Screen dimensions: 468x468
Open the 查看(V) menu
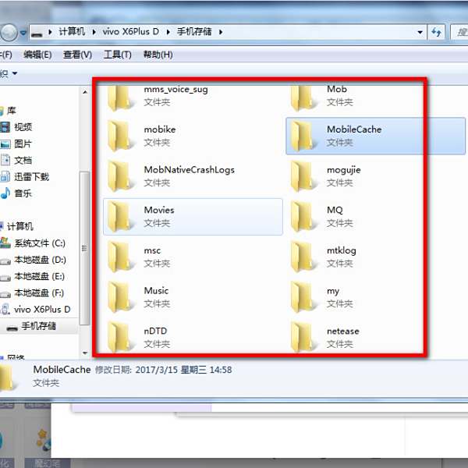[x=77, y=55]
